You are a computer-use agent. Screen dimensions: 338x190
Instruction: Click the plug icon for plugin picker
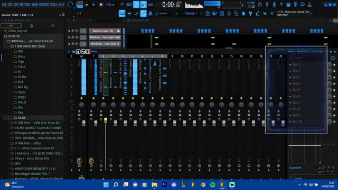tap(250, 14)
